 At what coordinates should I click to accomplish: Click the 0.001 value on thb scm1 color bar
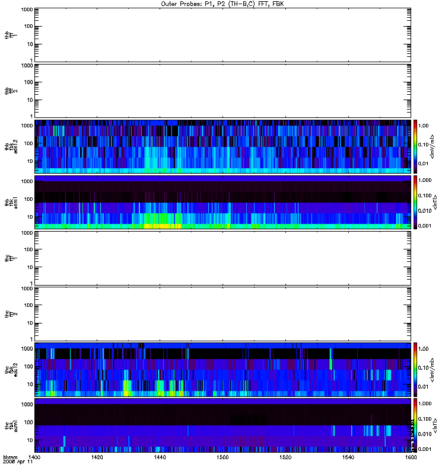coord(425,226)
